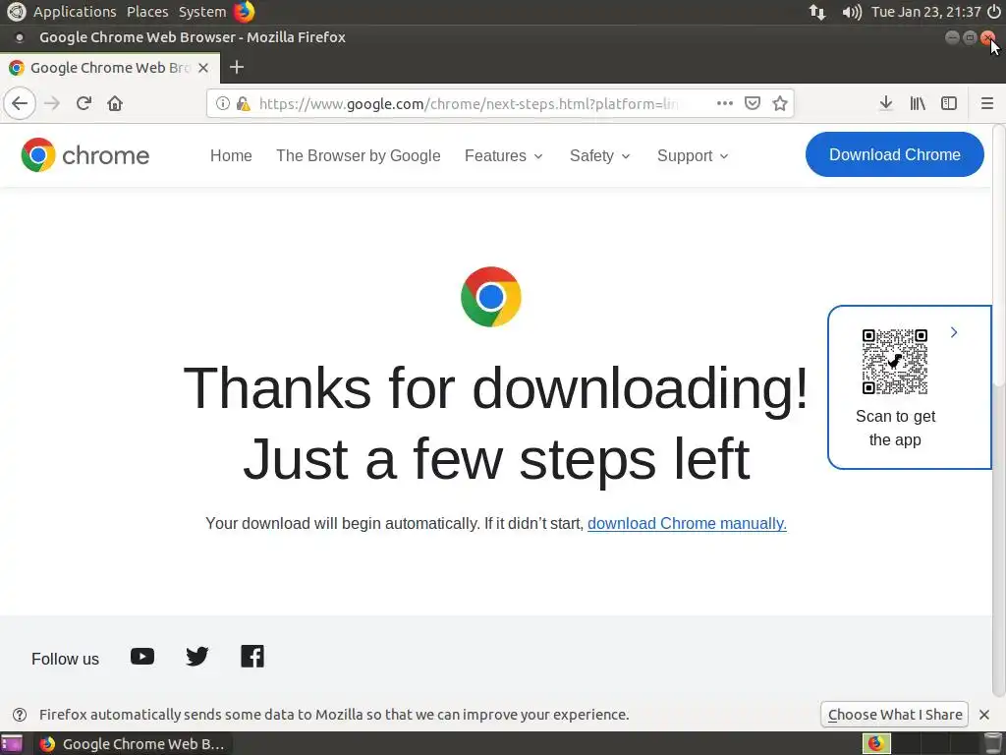Close the Google Chrome Web Browser tab
Image resolution: width=1006 pixels, height=755 pixels.
pyautogui.click(x=203, y=68)
